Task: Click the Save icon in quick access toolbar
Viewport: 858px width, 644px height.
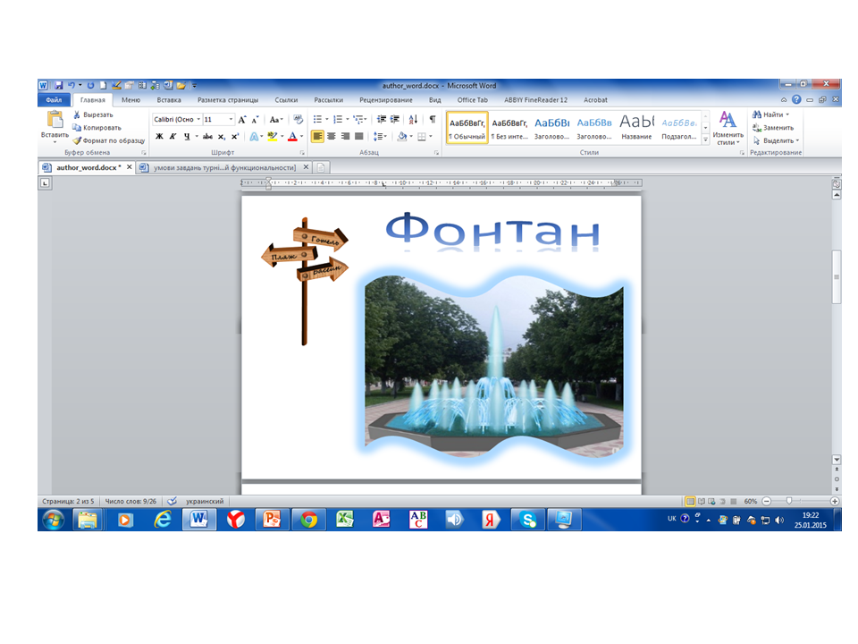Action: 59,86
